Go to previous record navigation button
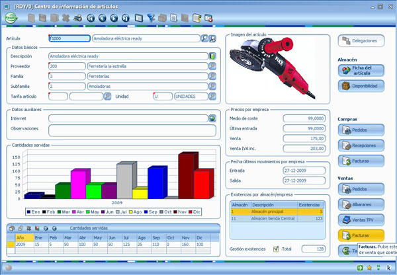The width and height of the screenshot is (397, 275). pyautogui.click(x=103, y=18)
